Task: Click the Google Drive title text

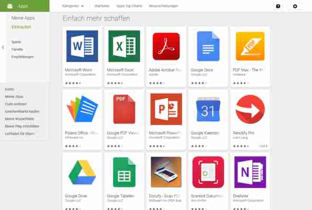Action: click(76, 196)
